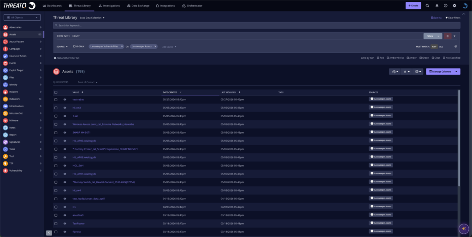Screen dimensions: 472x237
Task: Select Vulnerability in the sidebar
Action: 16,171
